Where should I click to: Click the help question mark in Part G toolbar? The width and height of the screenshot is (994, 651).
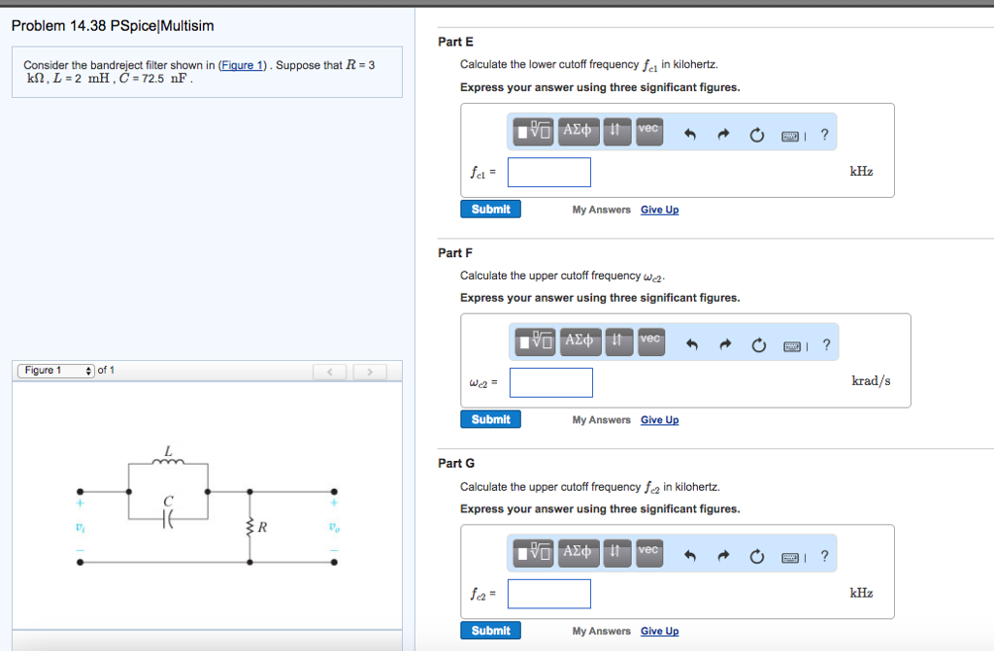pyautogui.click(x=825, y=556)
